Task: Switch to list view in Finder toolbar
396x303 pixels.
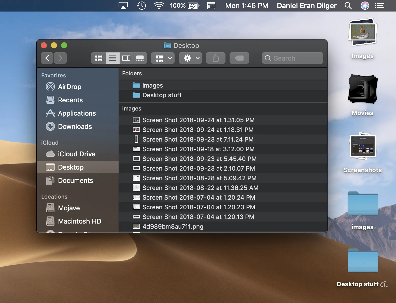Action: (x=112, y=58)
